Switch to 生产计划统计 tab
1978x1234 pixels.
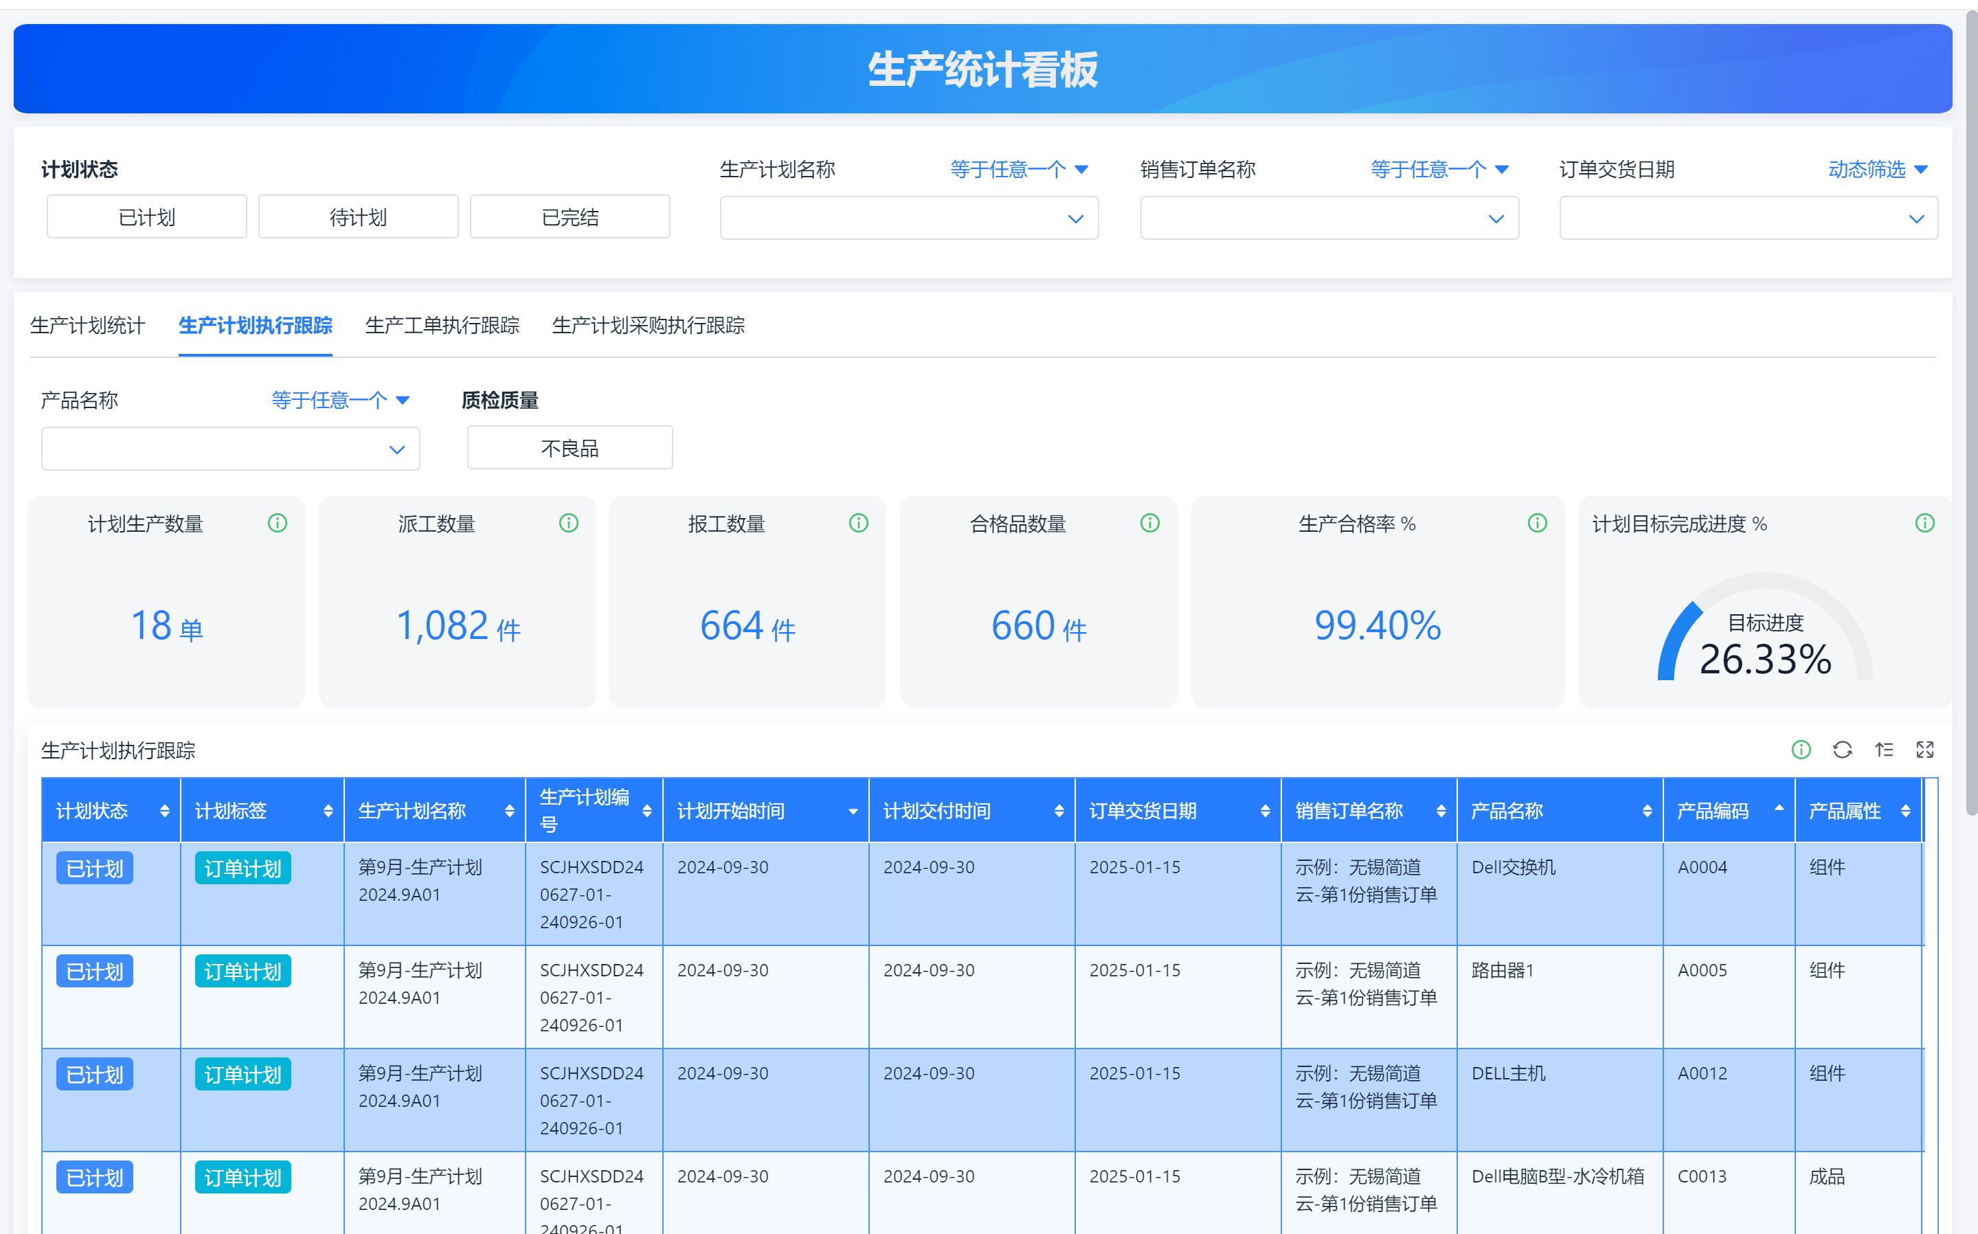pyautogui.click(x=87, y=326)
